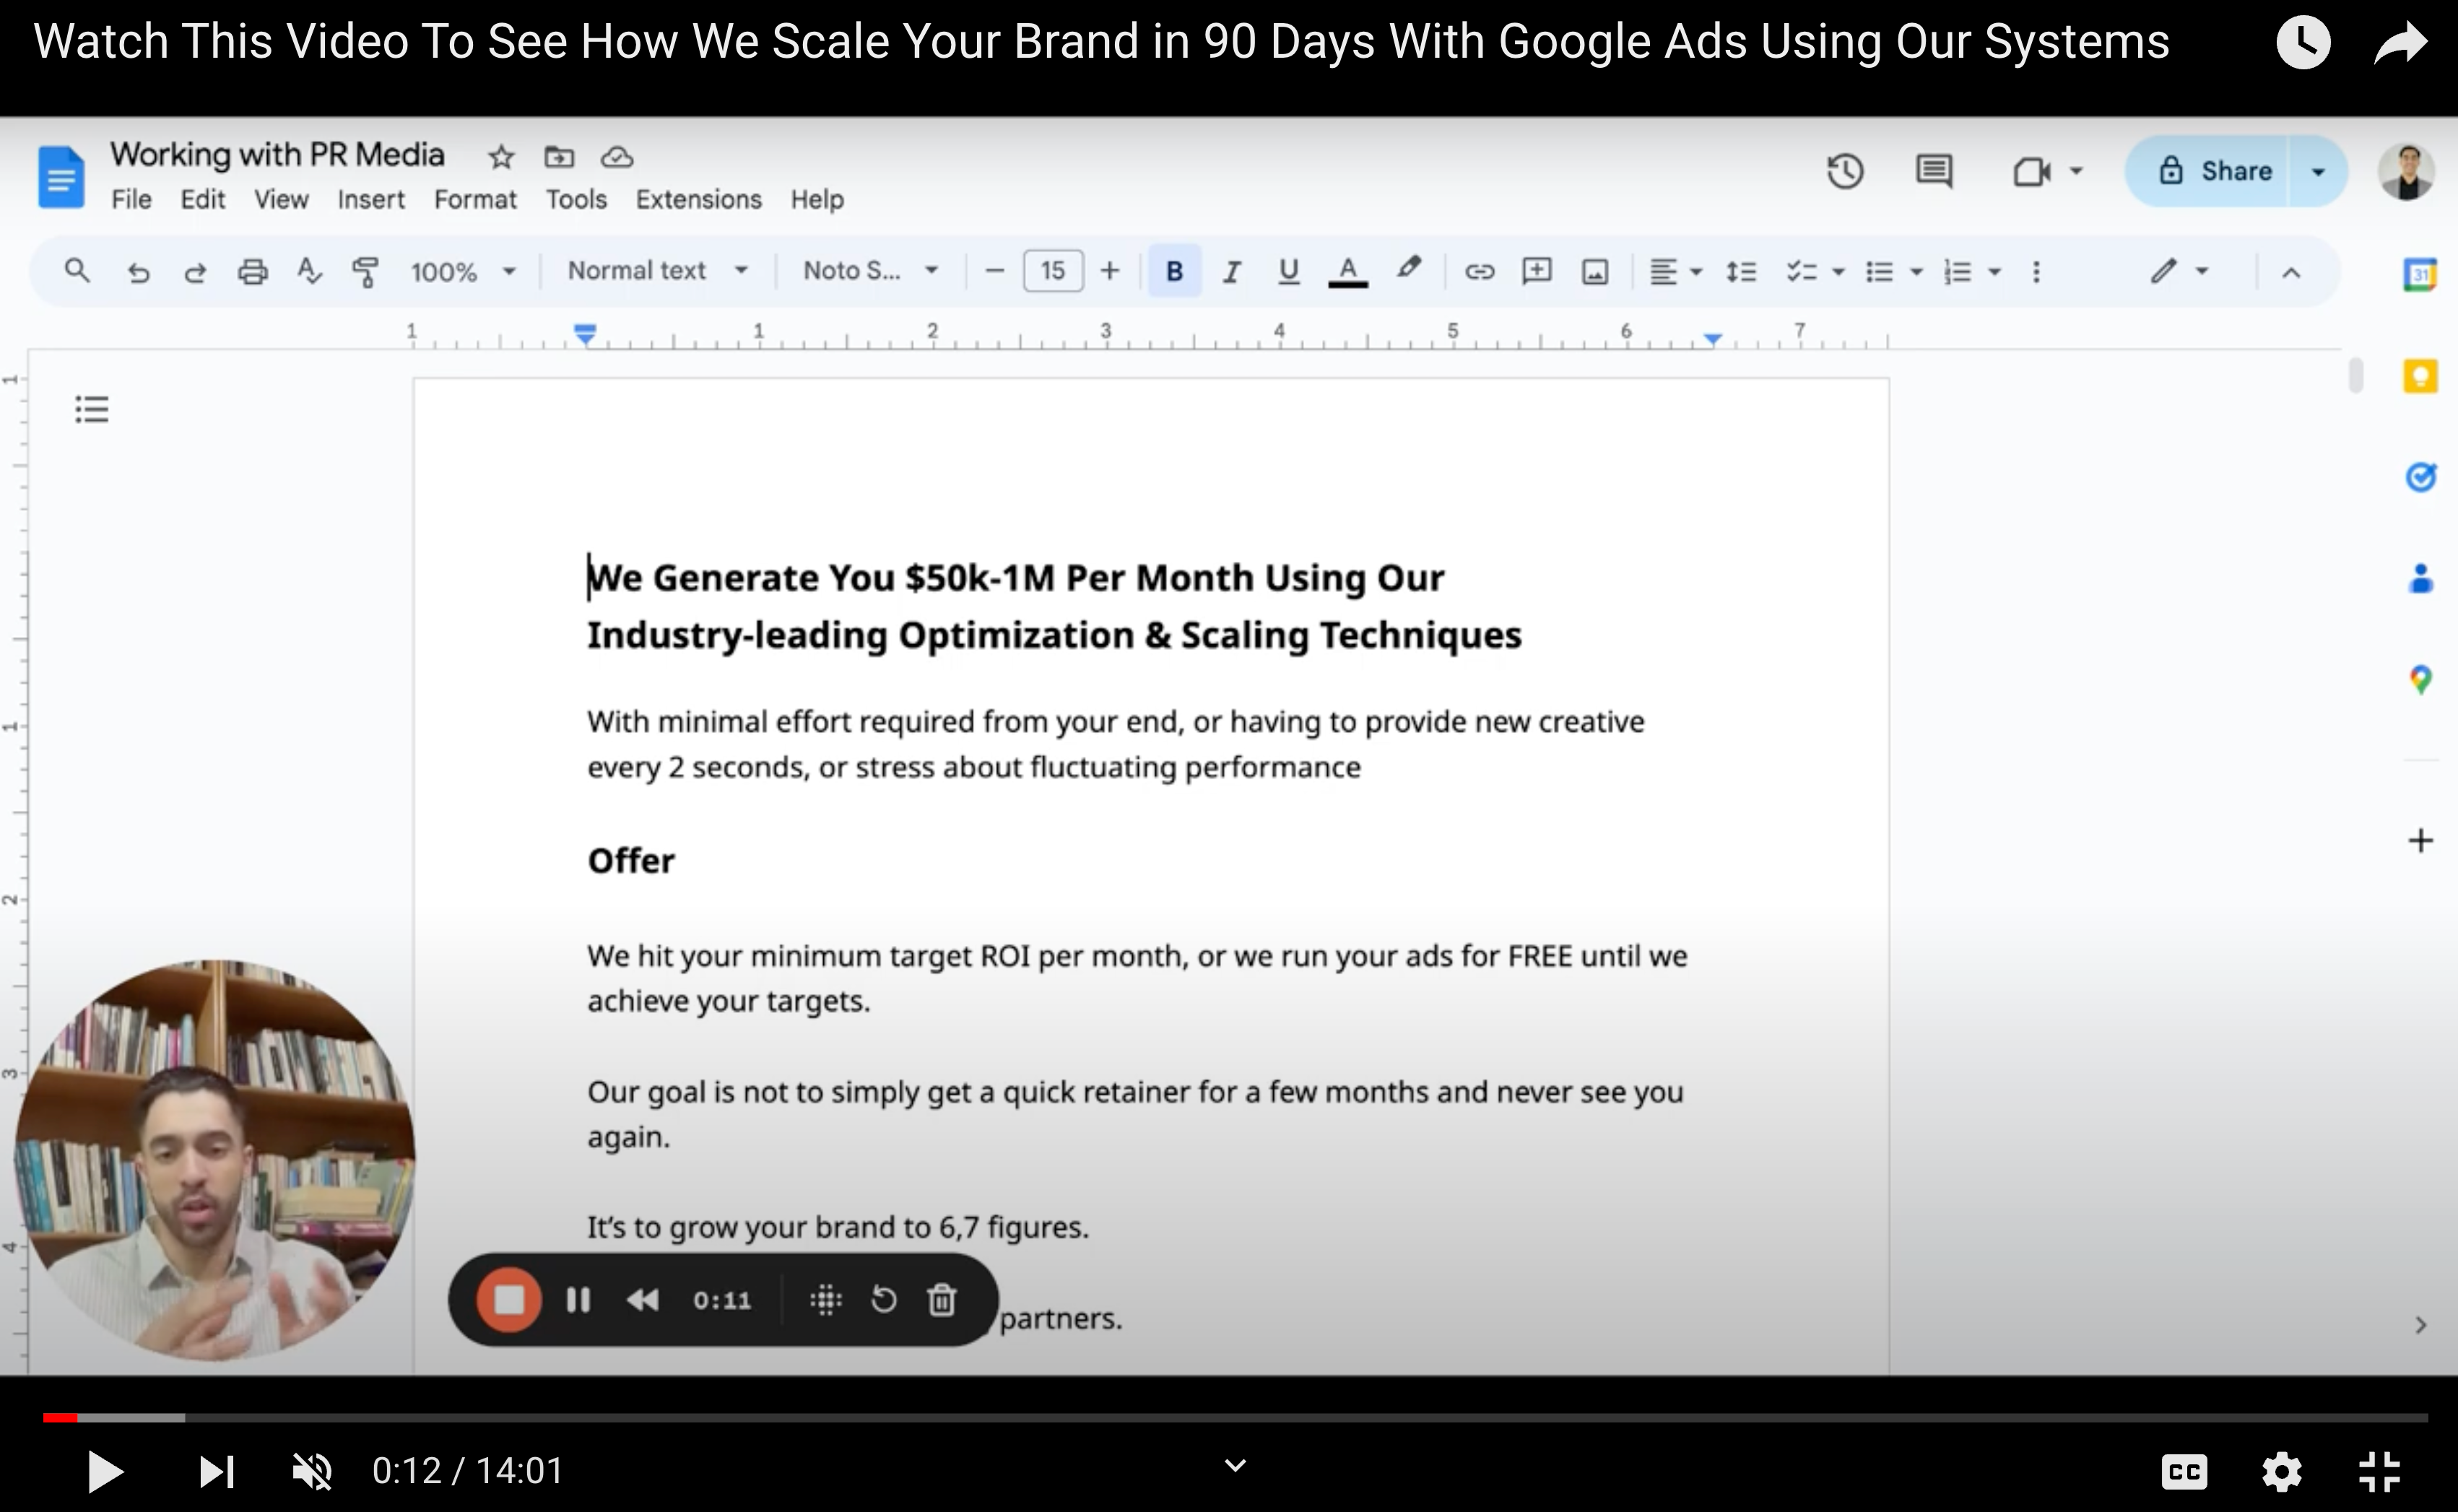Open the Noto Sans font dropdown
The width and height of the screenshot is (2458, 1512).
(871, 271)
